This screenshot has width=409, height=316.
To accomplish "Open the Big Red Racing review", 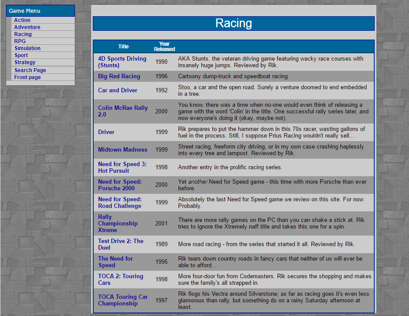I will (x=119, y=76).
